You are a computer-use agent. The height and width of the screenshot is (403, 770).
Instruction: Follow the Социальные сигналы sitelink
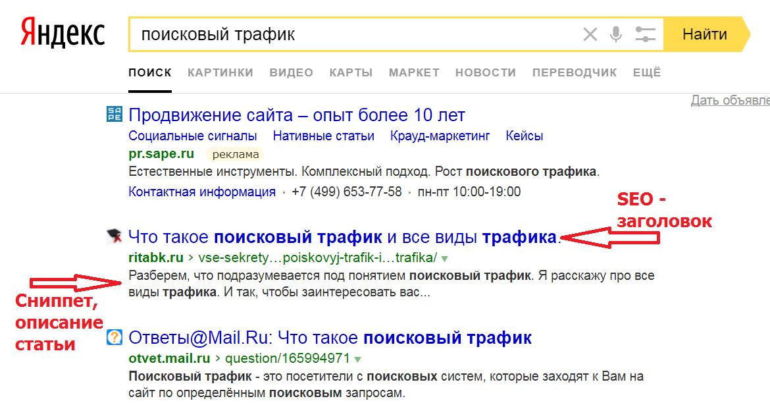point(192,136)
